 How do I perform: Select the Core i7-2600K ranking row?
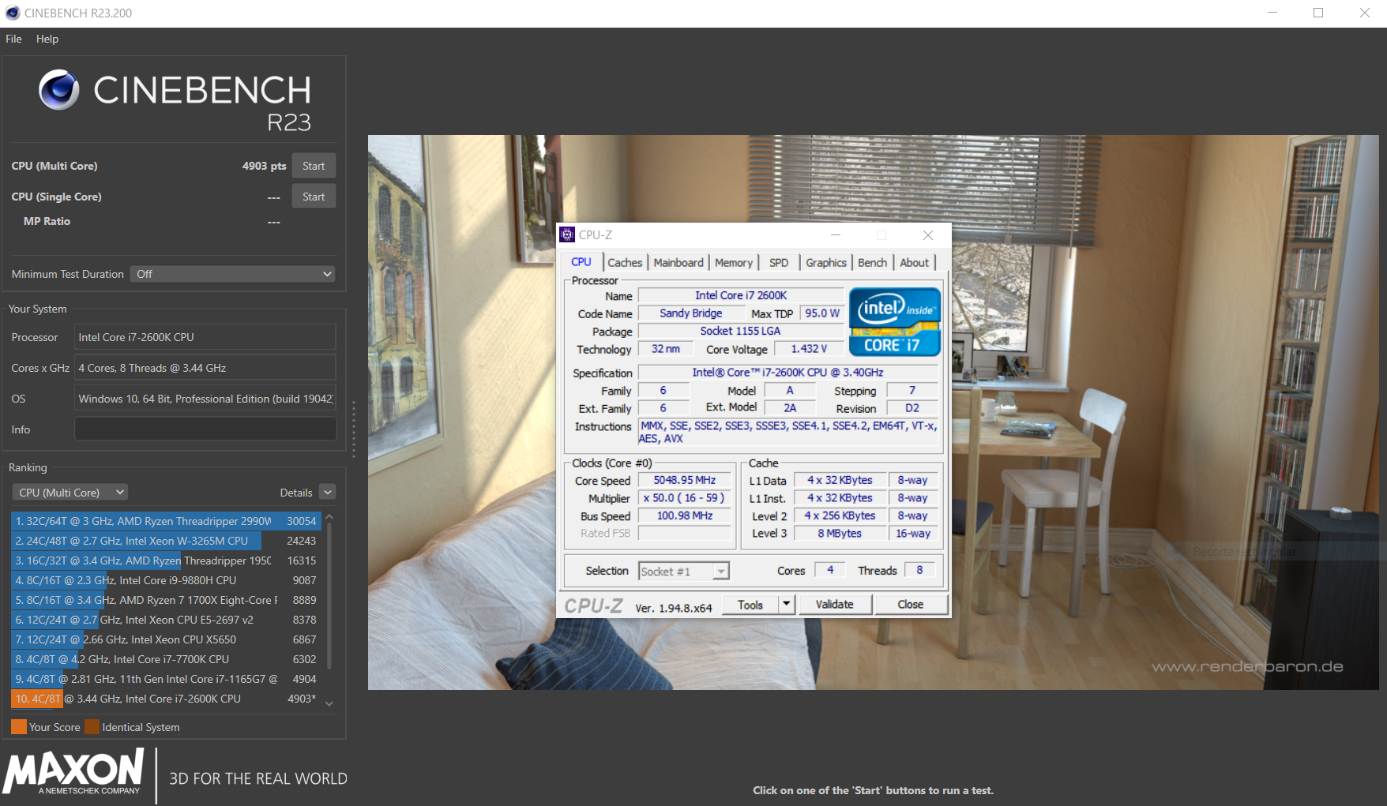pos(165,699)
